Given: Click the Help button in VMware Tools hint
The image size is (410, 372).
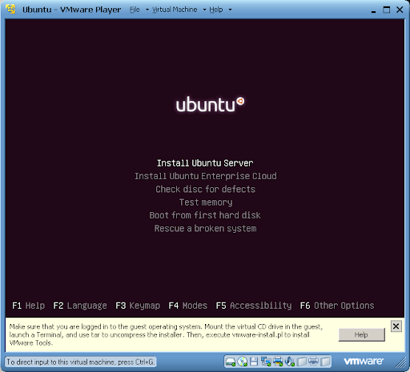Looking at the screenshot, I should click(x=361, y=334).
